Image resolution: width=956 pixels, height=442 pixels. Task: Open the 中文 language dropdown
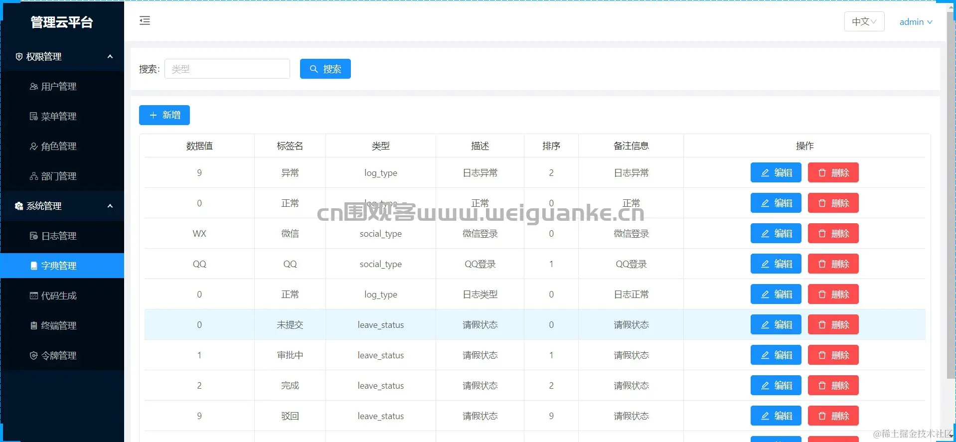864,21
